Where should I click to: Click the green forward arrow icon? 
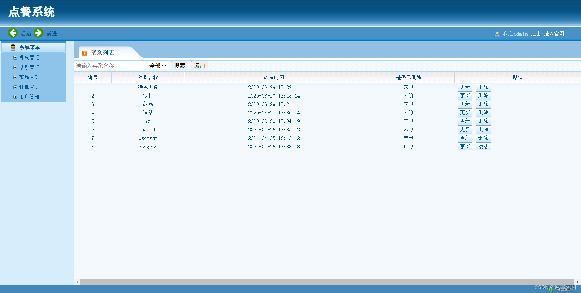pyautogui.click(x=38, y=33)
